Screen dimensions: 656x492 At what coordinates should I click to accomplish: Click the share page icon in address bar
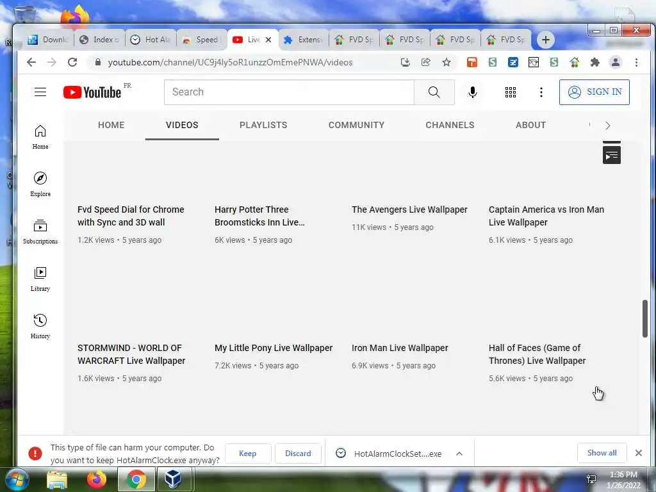tap(425, 62)
